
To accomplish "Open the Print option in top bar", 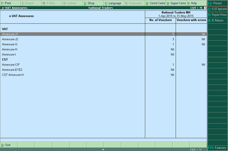I will coord(10,3).
